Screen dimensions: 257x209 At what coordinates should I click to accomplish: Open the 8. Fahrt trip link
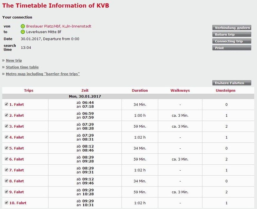[17, 181]
